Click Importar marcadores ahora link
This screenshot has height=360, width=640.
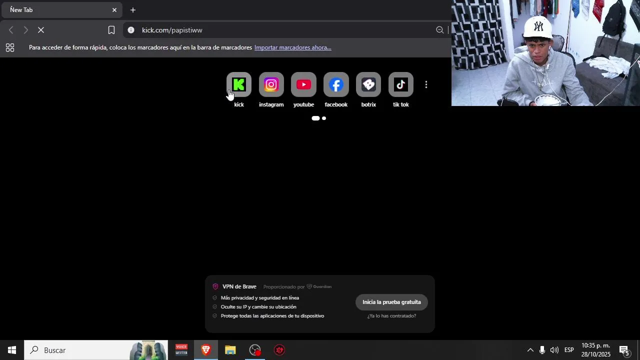click(x=292, y=47)
